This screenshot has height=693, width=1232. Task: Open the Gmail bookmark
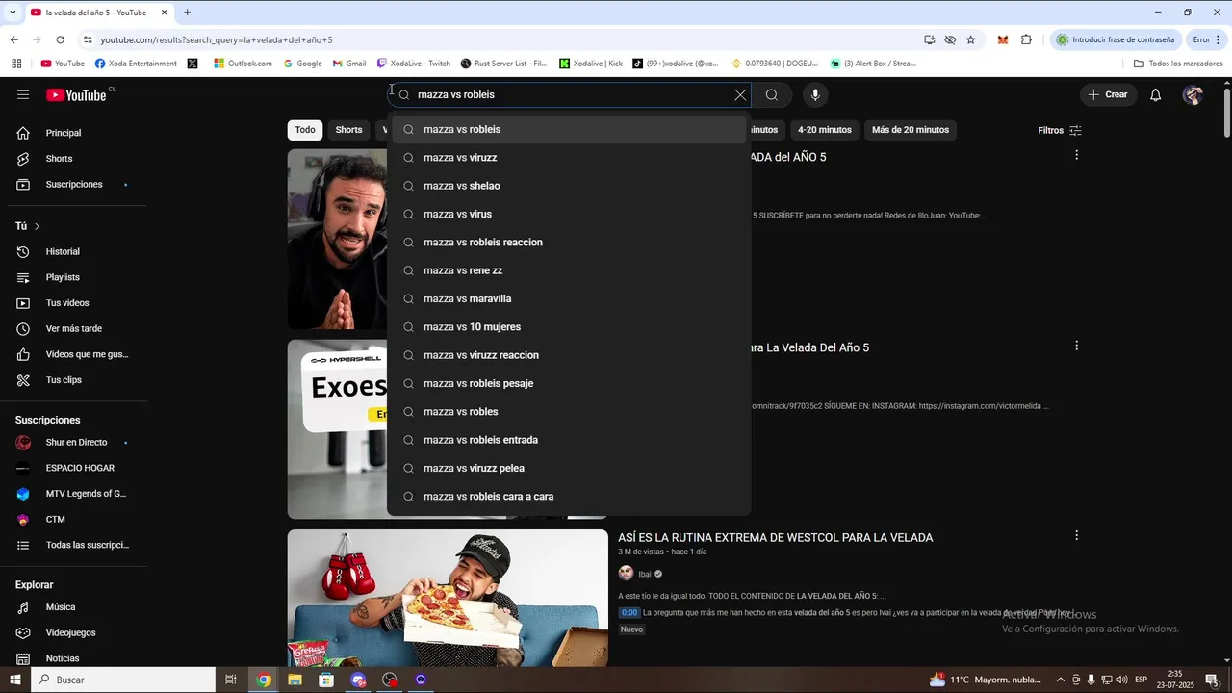(x=349, y=64)
